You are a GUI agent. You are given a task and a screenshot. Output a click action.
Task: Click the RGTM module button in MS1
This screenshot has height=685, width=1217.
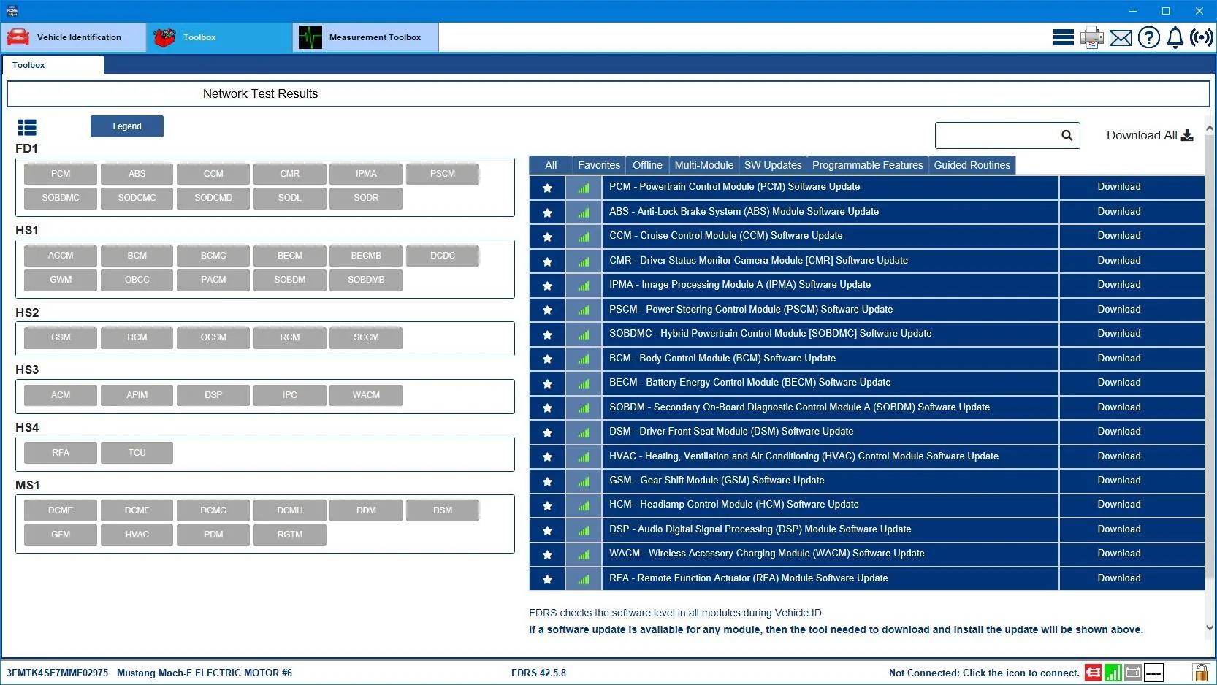pyautogui.click(x=290, y=535)
